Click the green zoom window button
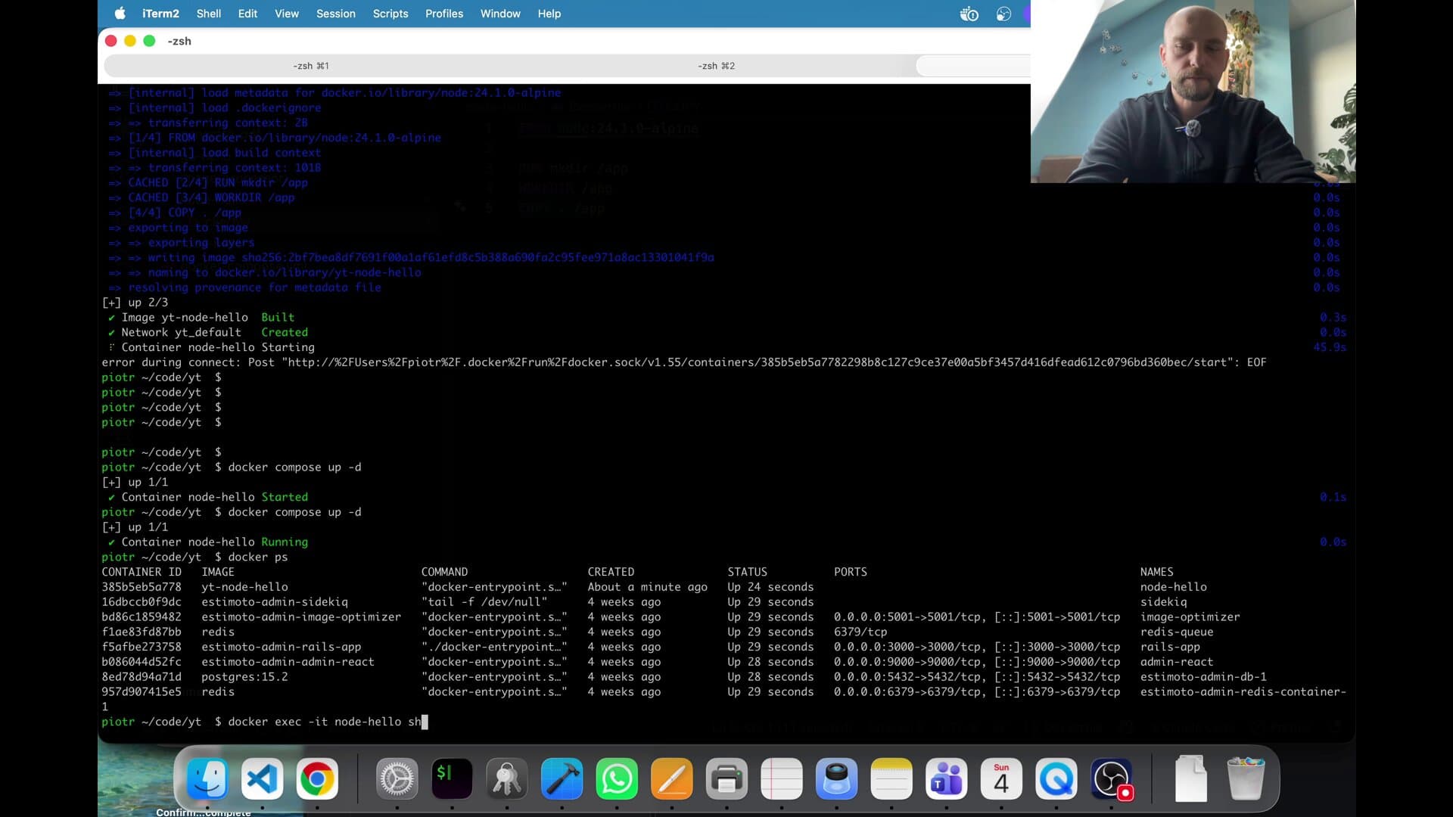 [x=149, y=41]
